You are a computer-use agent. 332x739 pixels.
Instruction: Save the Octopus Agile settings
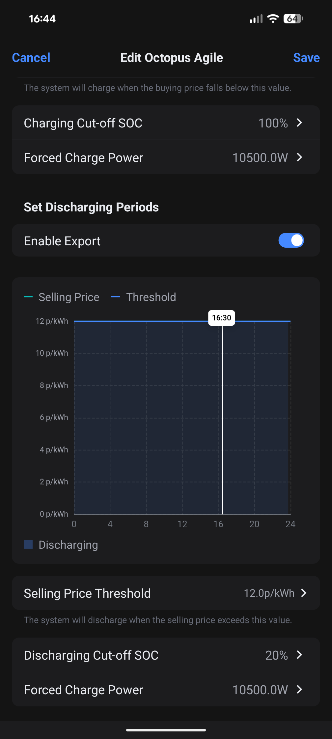pyautogui.click(x=306, y=58)
